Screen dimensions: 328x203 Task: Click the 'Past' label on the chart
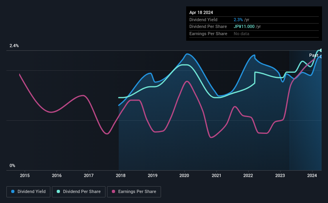314,55
